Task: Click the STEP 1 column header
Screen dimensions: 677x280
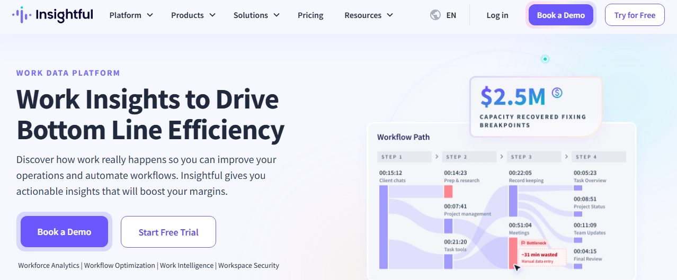Action: pos(405,157)
